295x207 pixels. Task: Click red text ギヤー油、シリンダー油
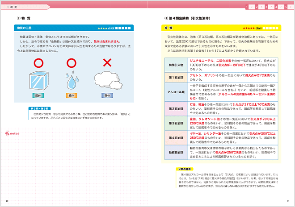(205, 133)
